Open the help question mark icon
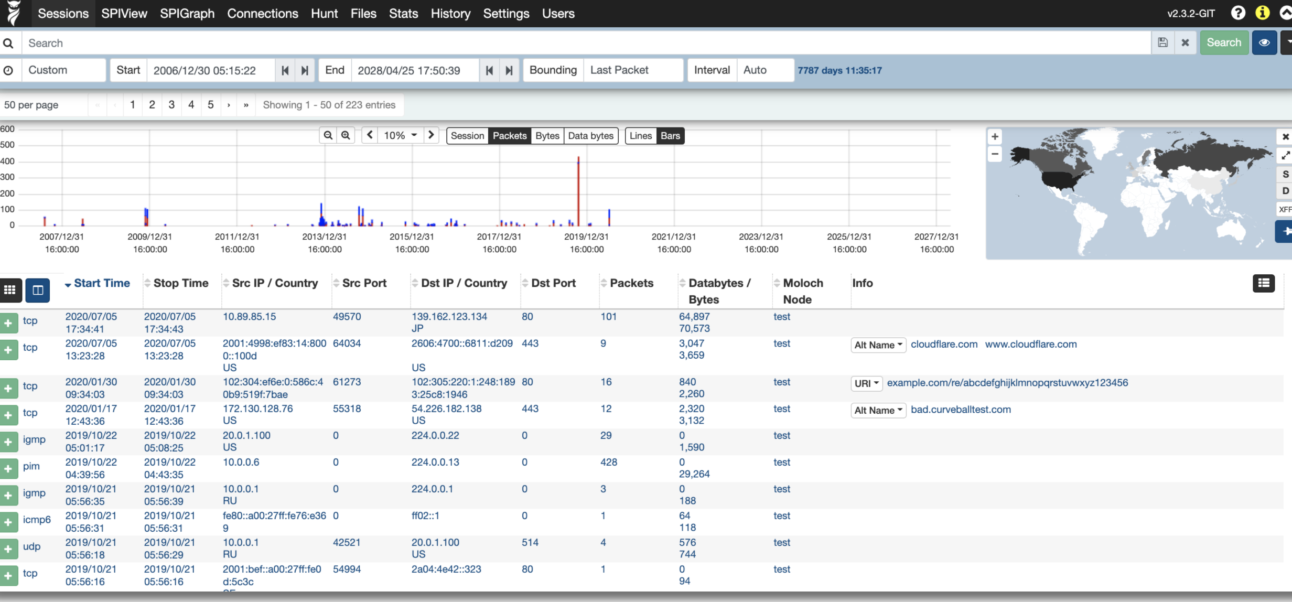Screen dimensions: 1292x602 [1238, 13]
